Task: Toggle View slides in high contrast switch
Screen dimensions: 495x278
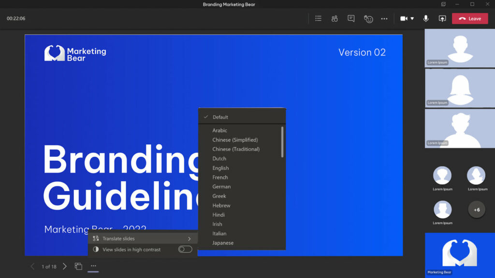Action: click(x=185, y=250)
